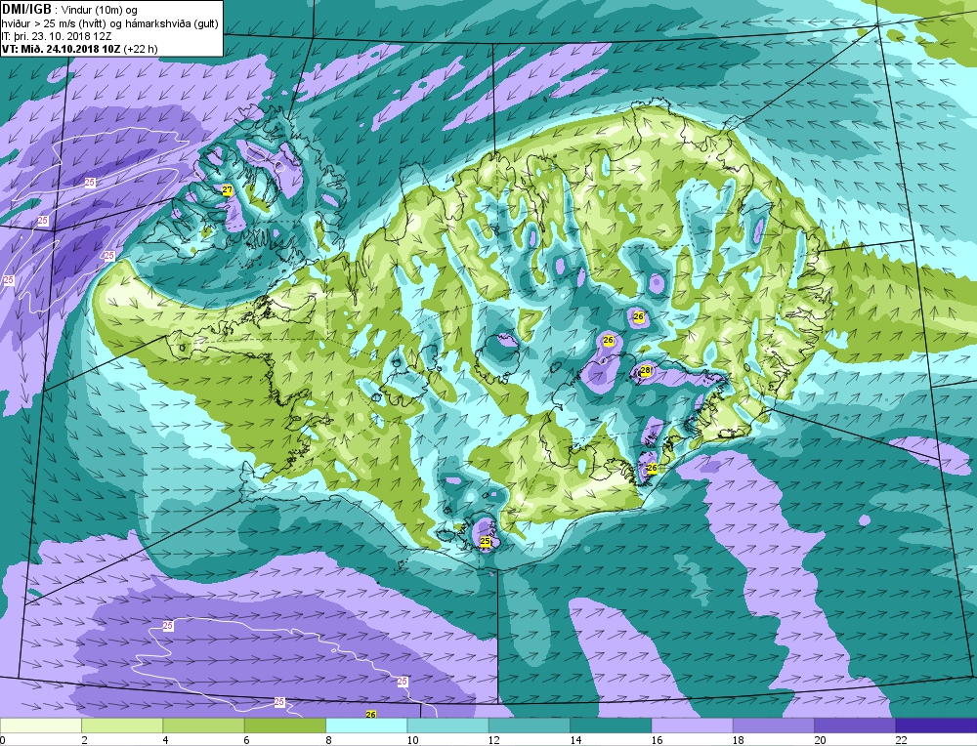Choose the light lavender 16–18 legend swatch
The width and height of the screenshot is (977, 746).
click(692, 725)
